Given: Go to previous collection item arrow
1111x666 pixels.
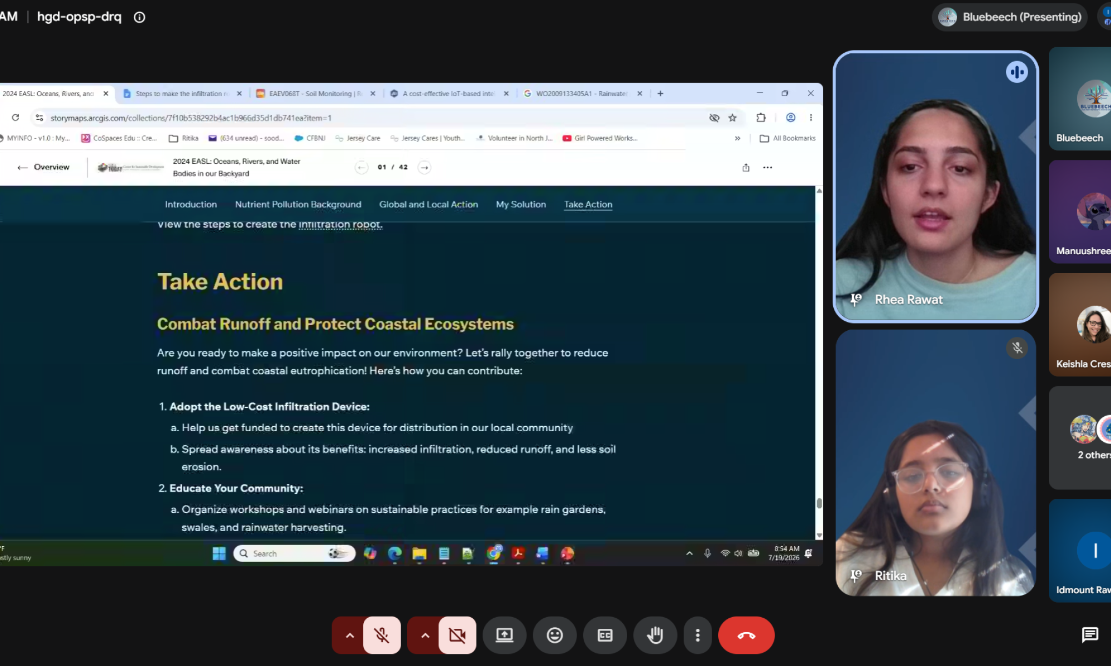Looking at the screenshot, I should (361, 167).
